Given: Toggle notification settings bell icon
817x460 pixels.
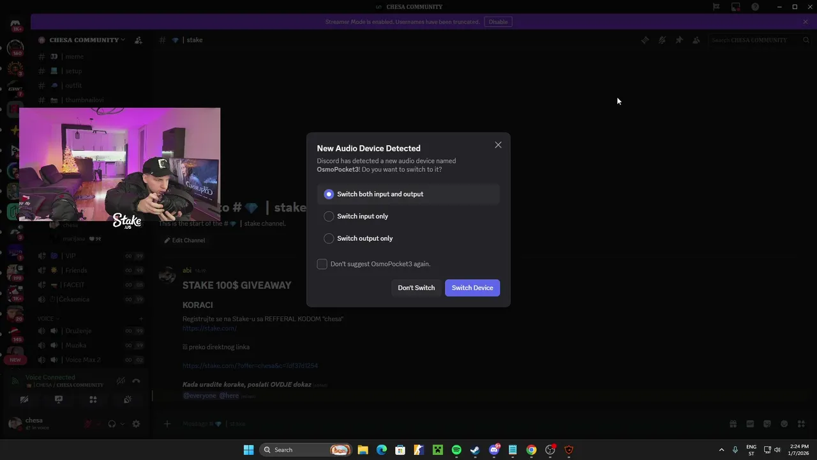Looking at the screenshot, I should (x=662, y=40).
